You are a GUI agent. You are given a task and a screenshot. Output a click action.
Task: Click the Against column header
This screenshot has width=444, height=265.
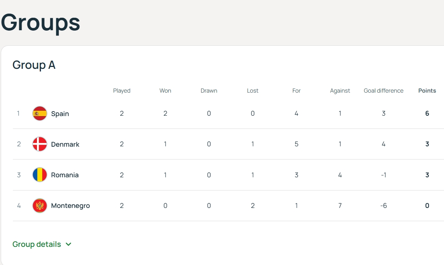coord(340,91)
